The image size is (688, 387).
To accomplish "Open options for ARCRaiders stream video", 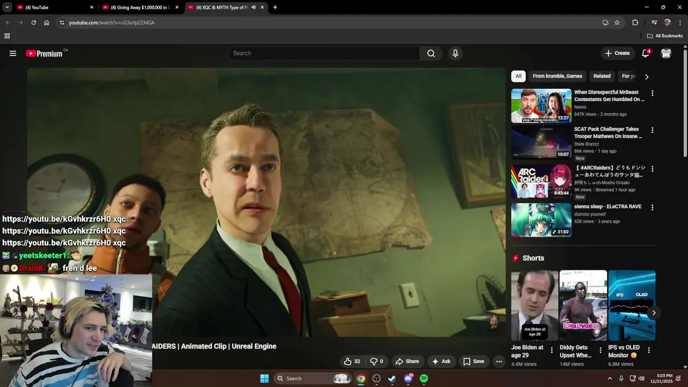I will (x=653, y=169).
